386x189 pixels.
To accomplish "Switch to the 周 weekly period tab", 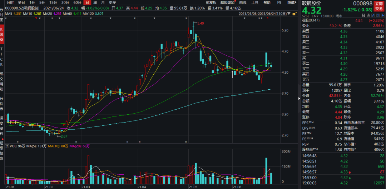I will tap(95, 3).
